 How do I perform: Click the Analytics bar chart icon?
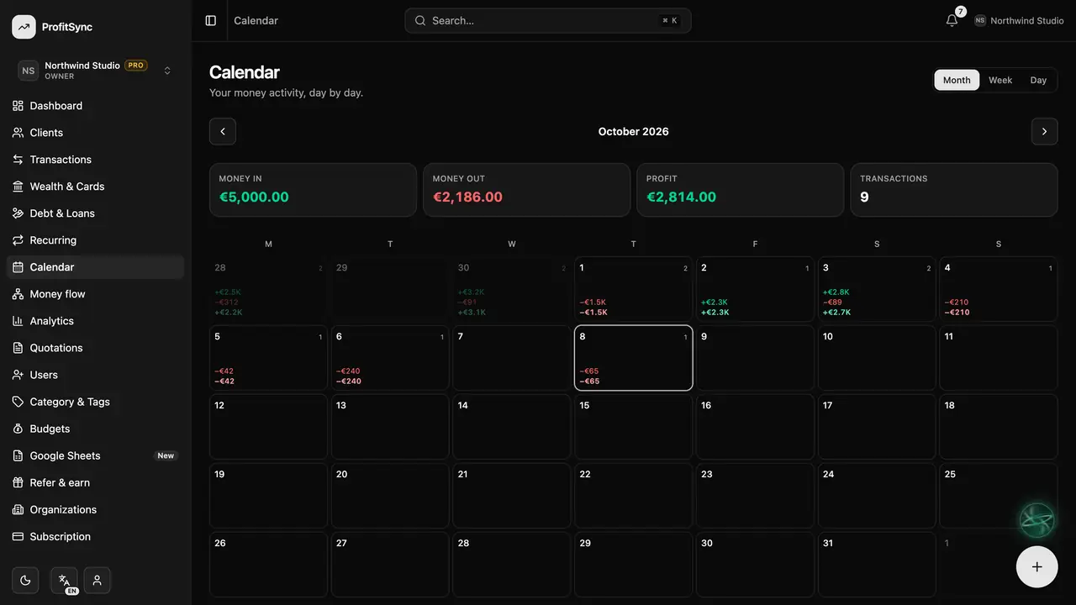pyautogui.click(x=18, y=321)
